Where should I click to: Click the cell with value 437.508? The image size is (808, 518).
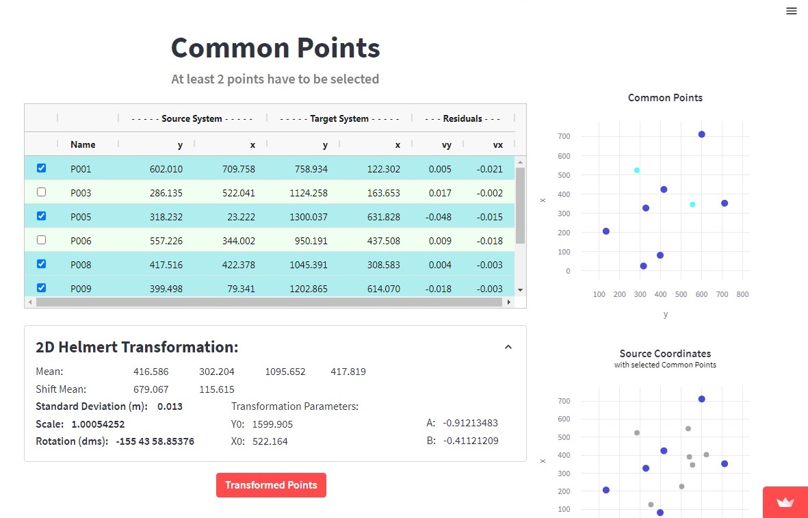coord(383,241)
